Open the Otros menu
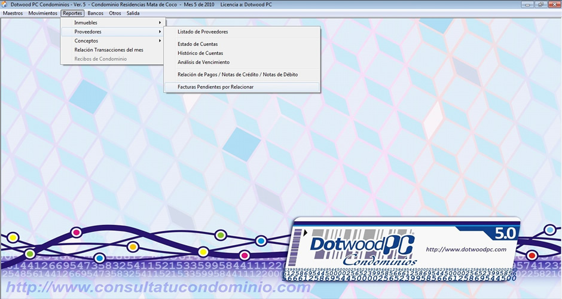The width and height of the screenshot is (562, 299). (115, 13)
